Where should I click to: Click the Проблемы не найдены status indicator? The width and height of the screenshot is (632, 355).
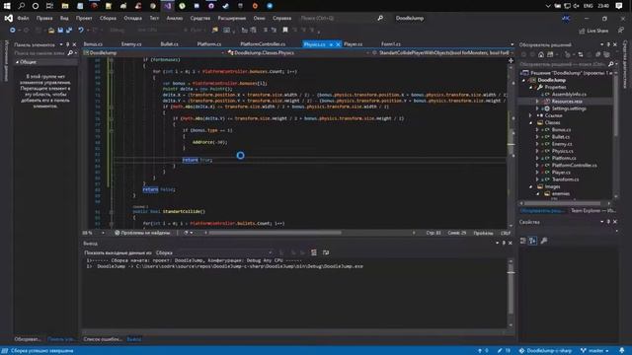pyautogui.click(x=142, y=233)
